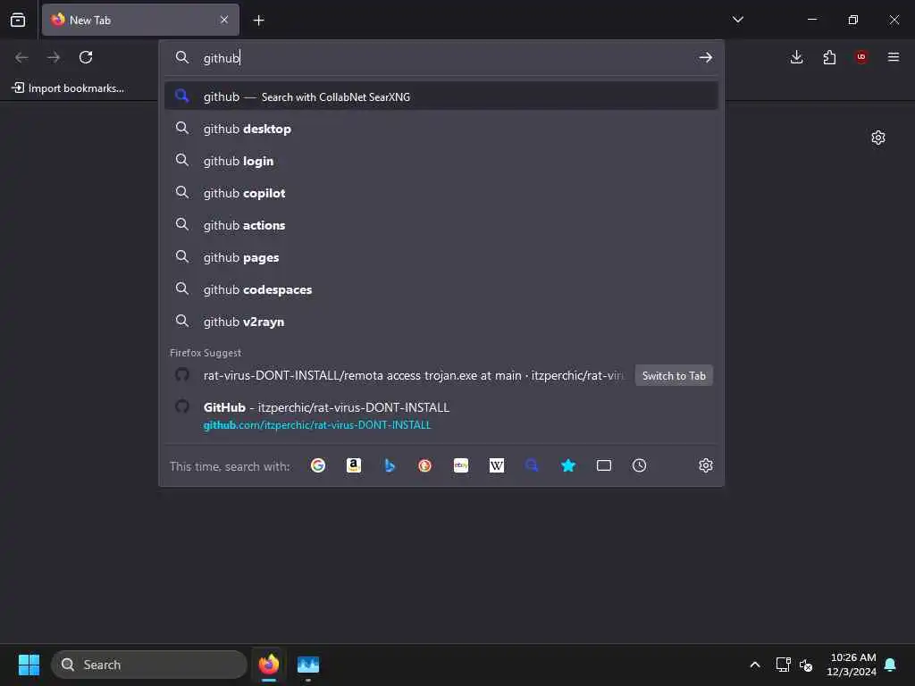Image resolution: width=915 pixels, height=686 pixels.
Task: Show hidden system tray icons
Action: 754,665
